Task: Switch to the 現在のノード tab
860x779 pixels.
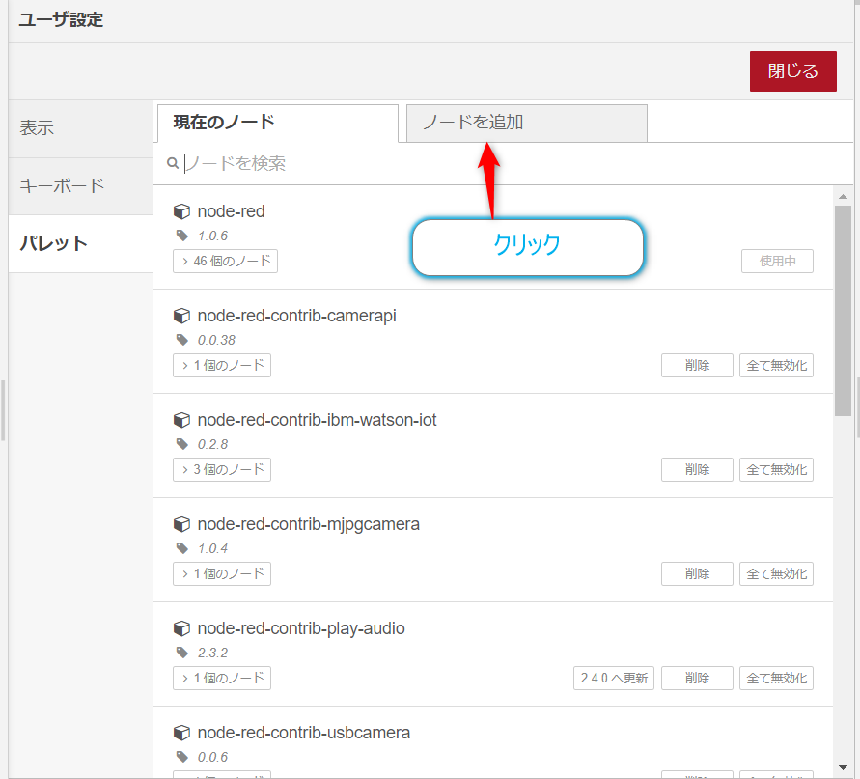Action: [x=278, y=124]
